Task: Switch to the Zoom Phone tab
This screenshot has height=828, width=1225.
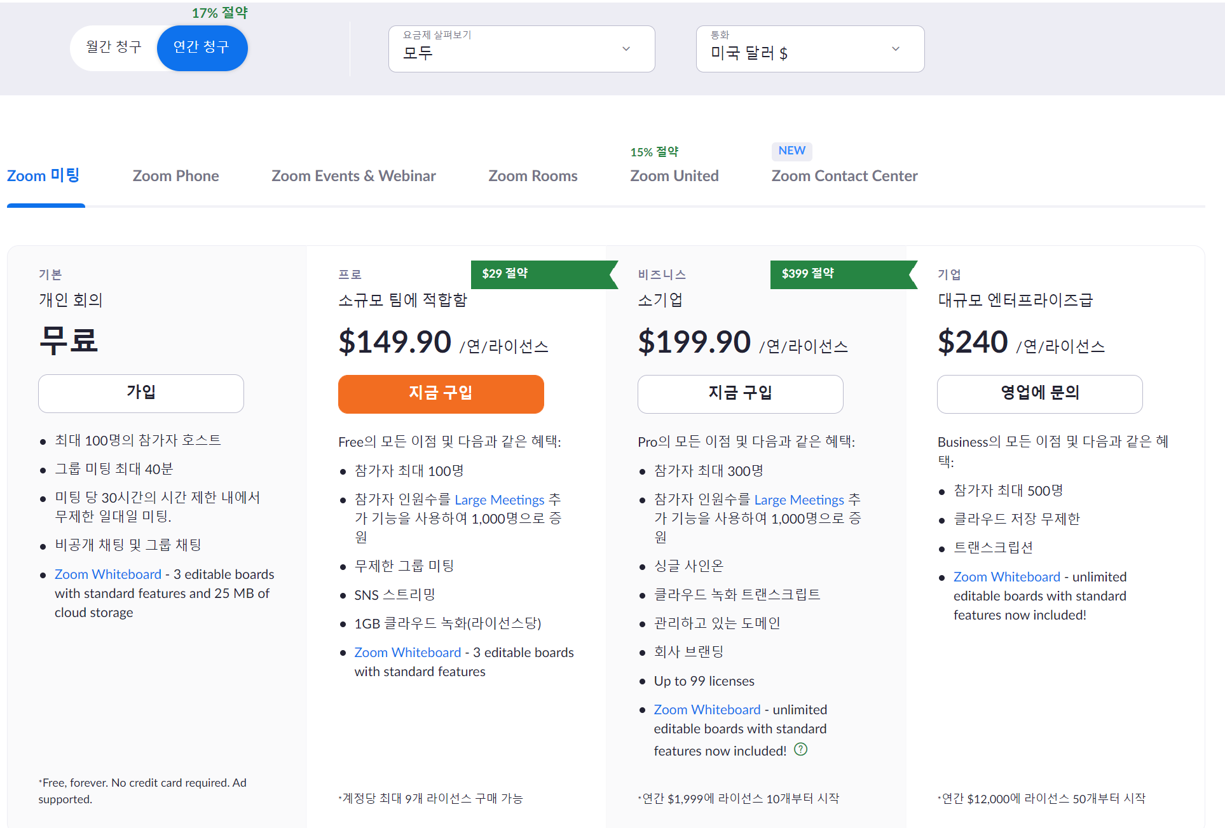Action: point(175,176)
